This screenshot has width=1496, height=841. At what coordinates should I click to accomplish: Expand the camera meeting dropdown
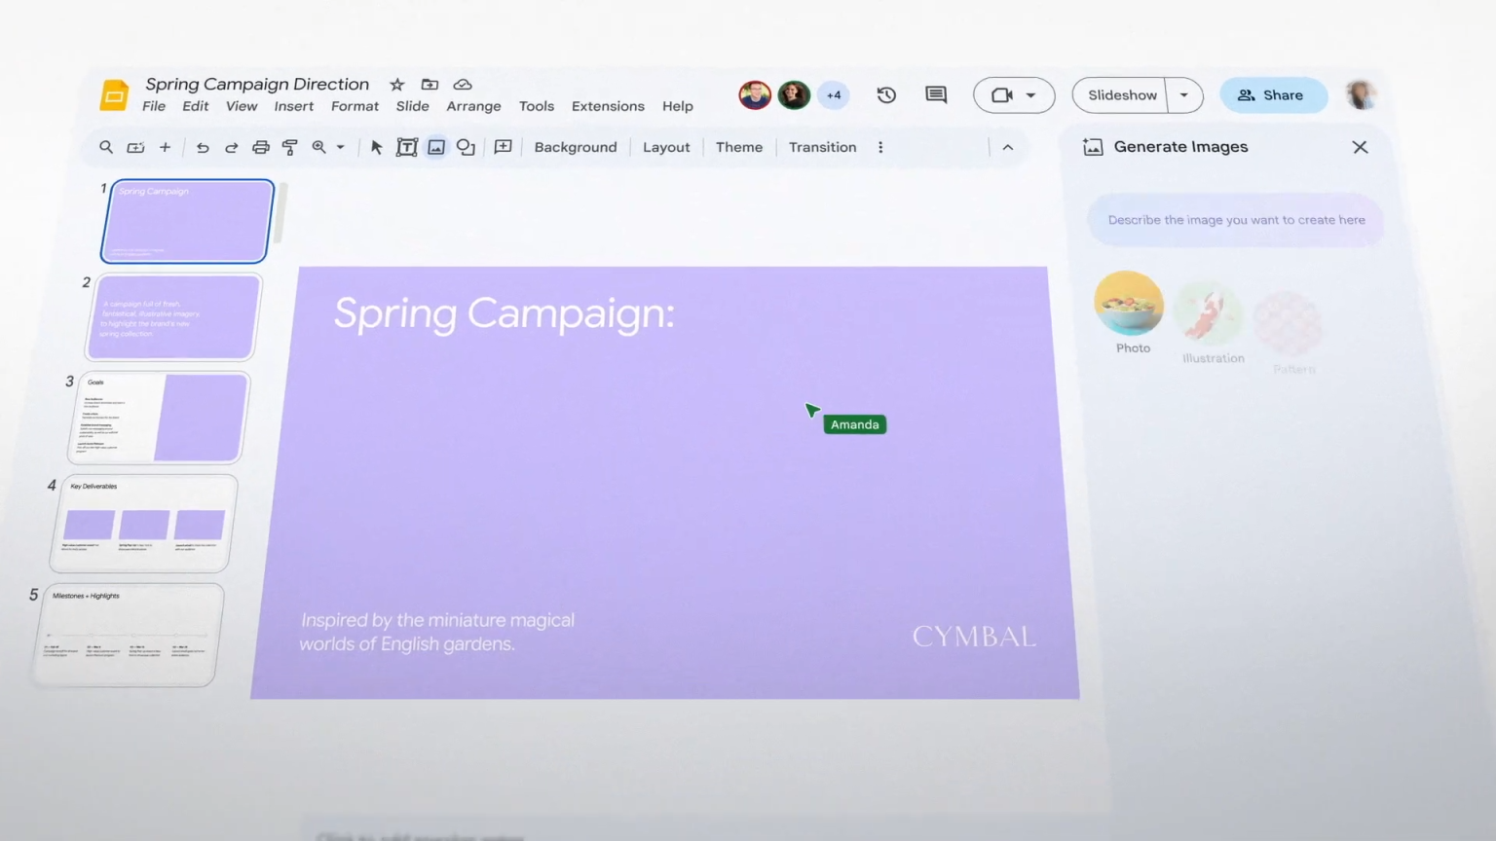pyautogui.click(x=1030, y=94)
